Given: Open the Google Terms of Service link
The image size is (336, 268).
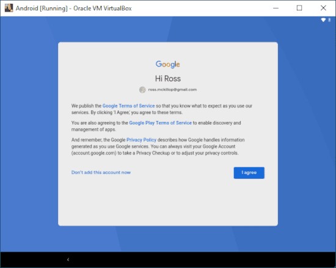Looking at the screenshot, I should [128, 106].
